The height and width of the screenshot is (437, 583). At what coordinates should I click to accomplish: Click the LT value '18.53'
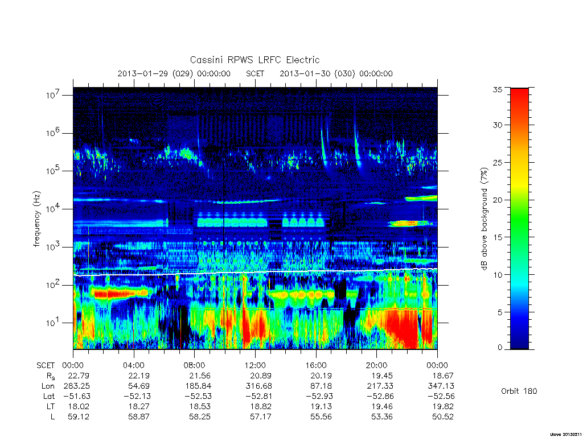click(x=200, y=406)
